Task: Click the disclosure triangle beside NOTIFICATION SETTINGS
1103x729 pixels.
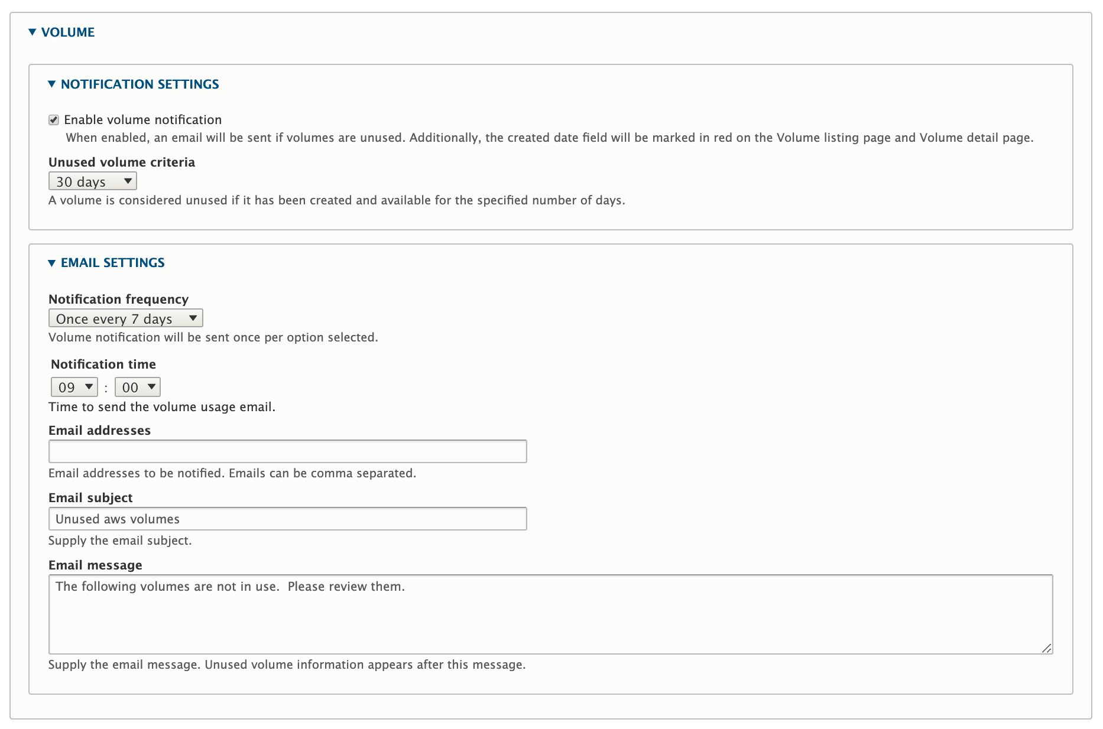Action: pyautogui.click(x=53, y=84)
